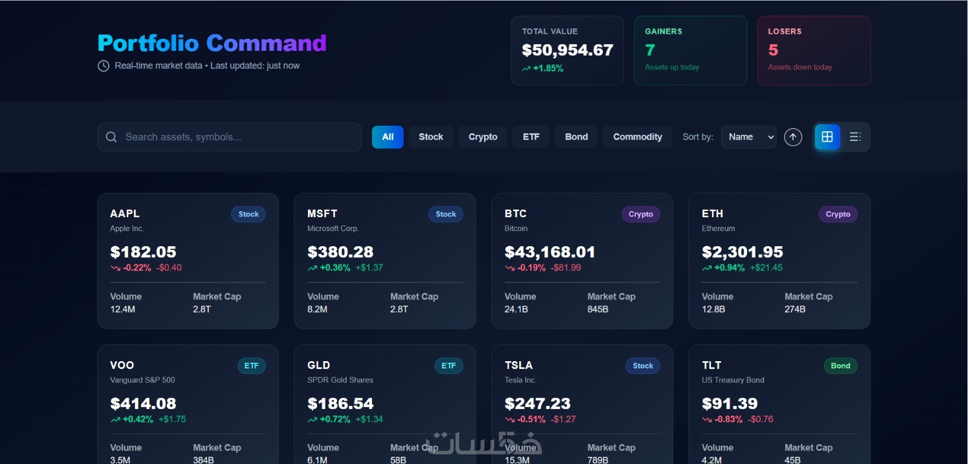The image size is (968, 464).
Task: Click the up-trend icon on ETH card
Action: (x=707, y=268)
